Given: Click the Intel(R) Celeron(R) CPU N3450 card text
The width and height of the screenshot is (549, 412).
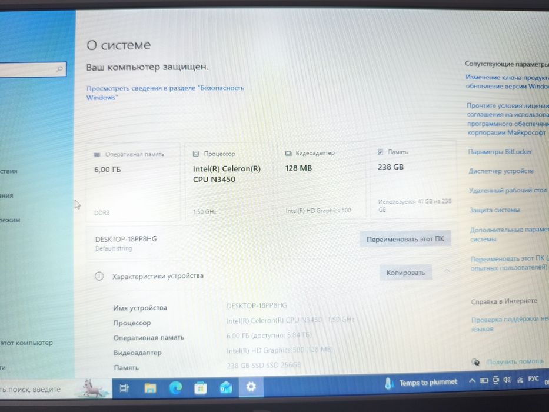Looking at the screenshot, I should pyautogui.click(x=227, y=174).
